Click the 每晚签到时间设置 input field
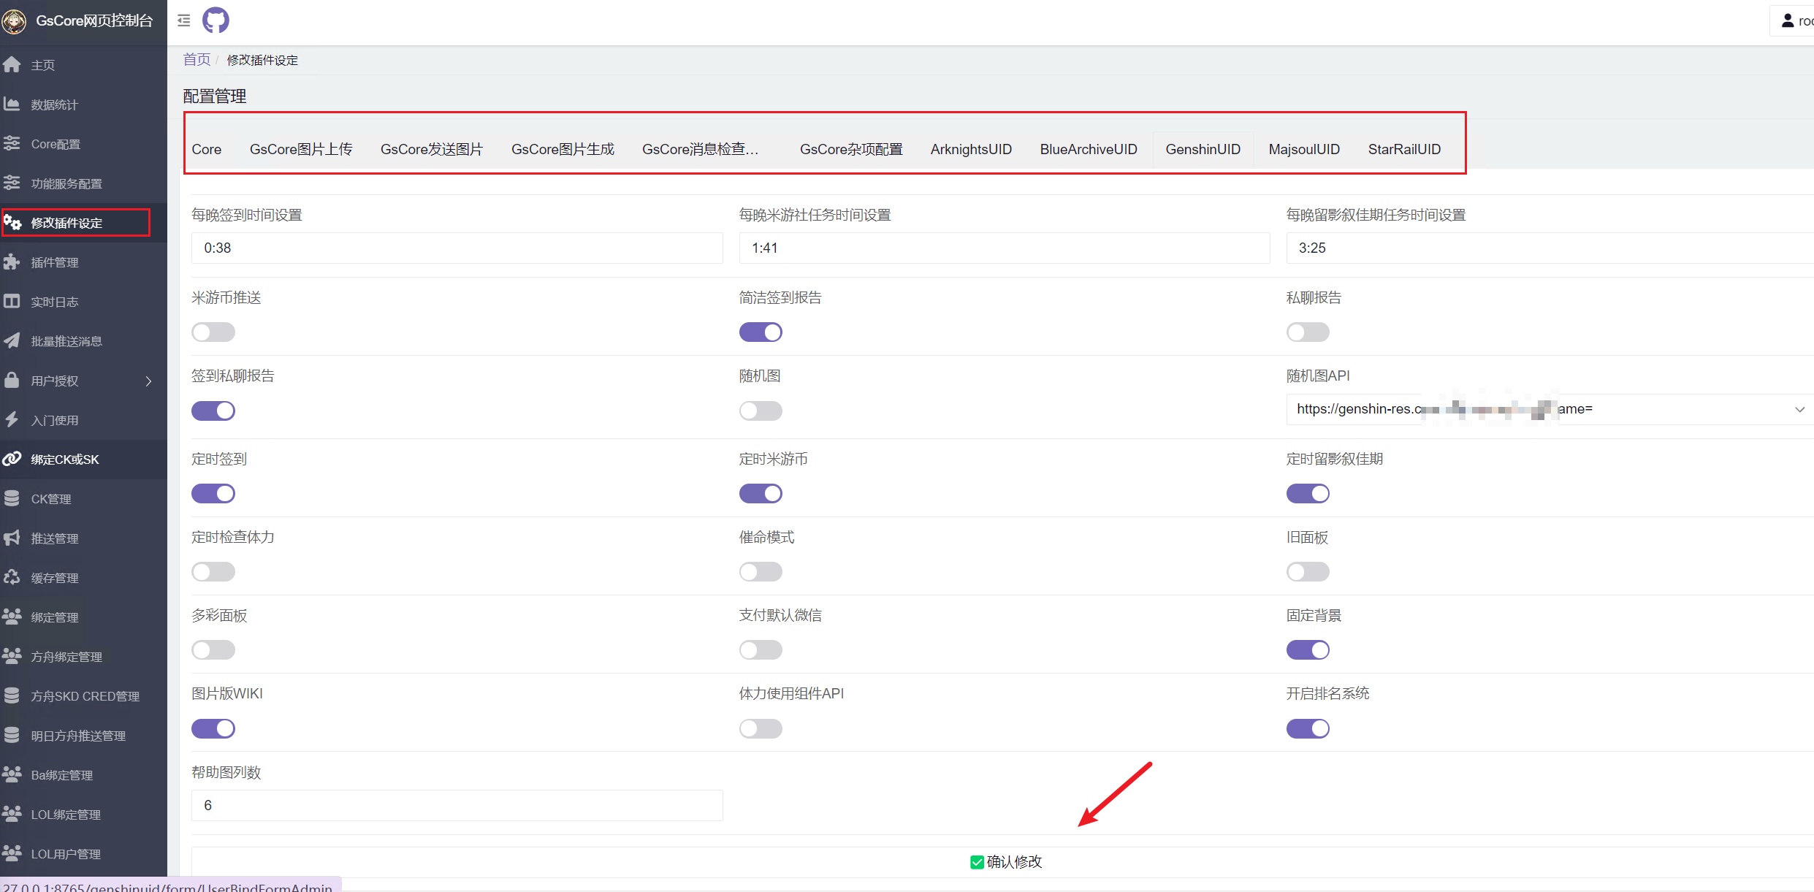This screenshot has width=1814, height=892. click(457, 248)
